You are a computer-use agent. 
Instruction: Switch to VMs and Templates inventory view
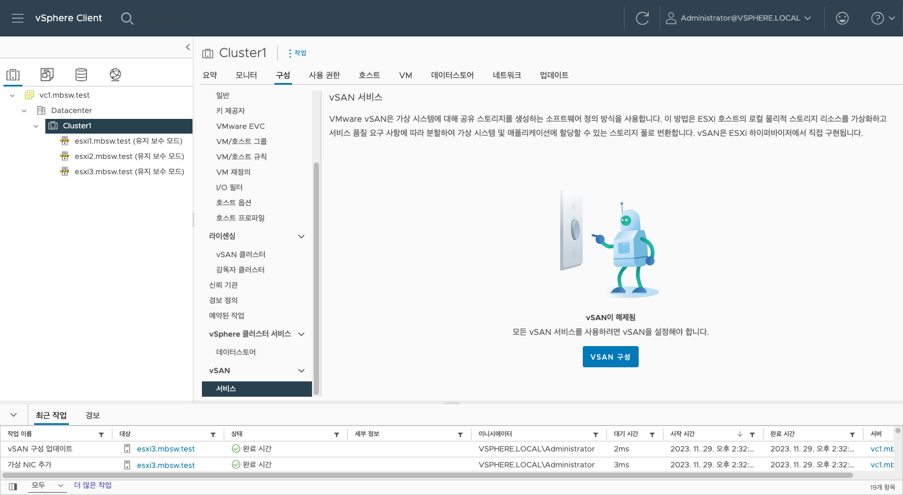pos(47,75)
